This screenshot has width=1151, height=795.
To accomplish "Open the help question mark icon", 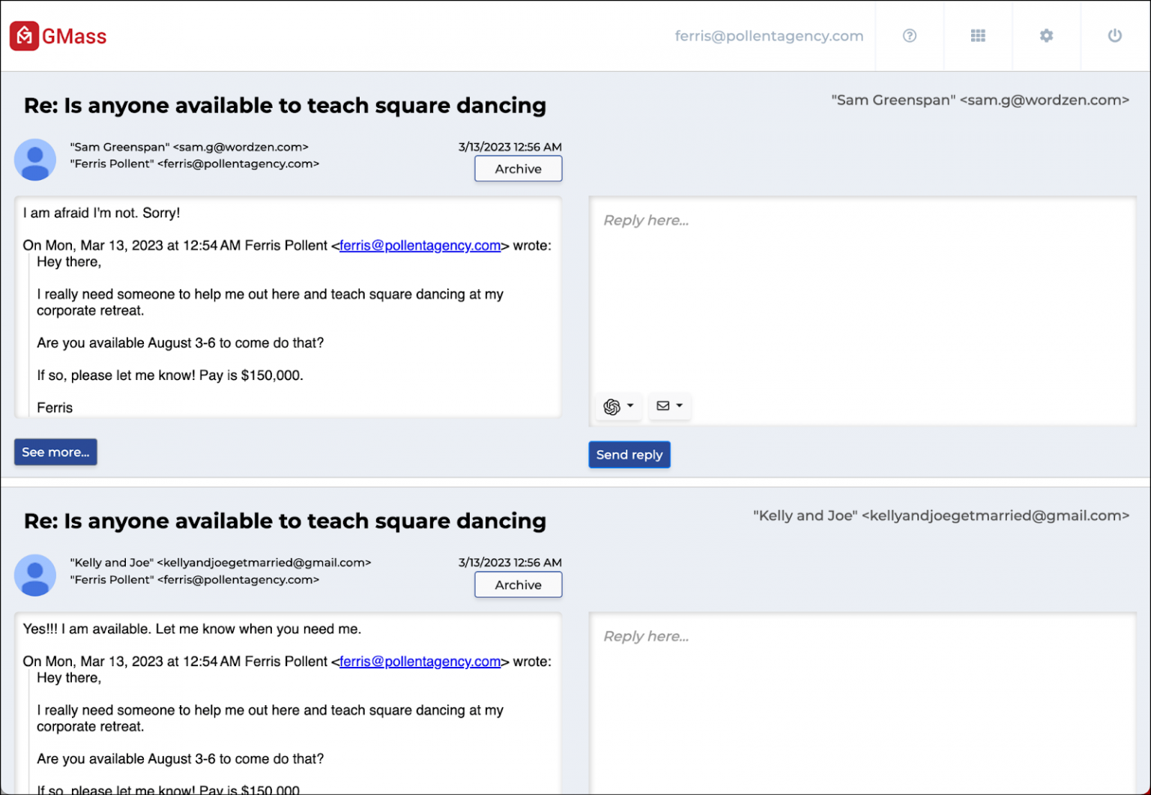I will pos(909,35).
